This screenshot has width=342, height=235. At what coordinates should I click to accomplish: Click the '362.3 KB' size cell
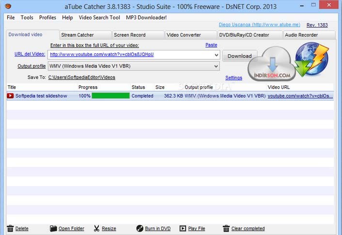173,96
